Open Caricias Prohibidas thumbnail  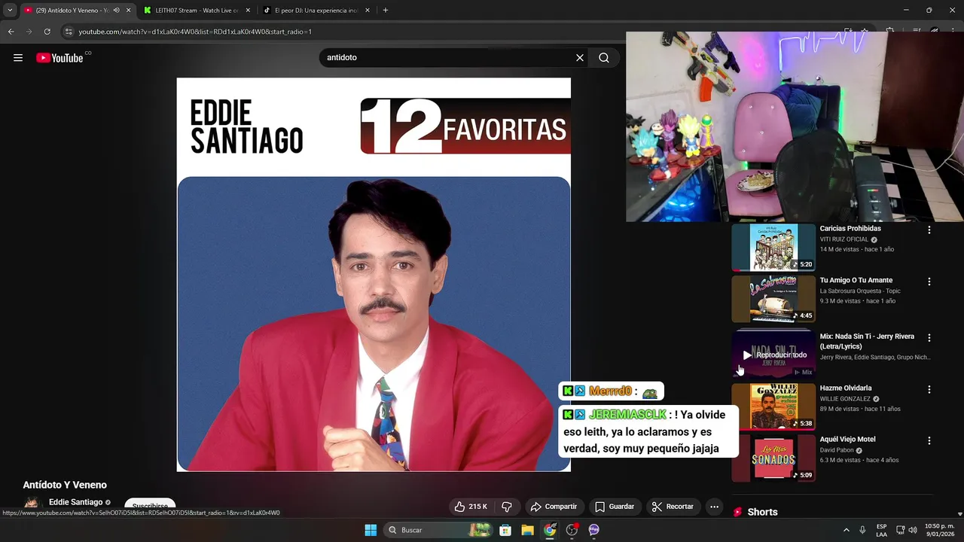[773, 247]
